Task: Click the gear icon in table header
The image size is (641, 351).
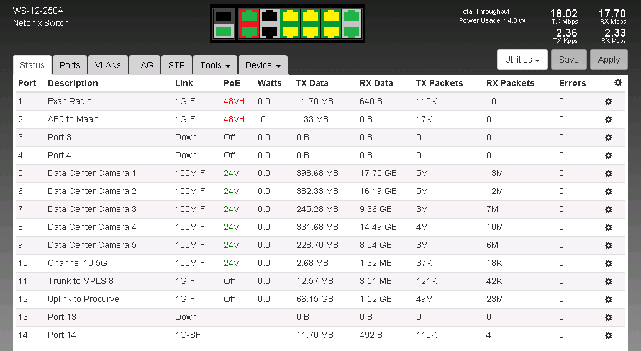Action: coord(617,82)
